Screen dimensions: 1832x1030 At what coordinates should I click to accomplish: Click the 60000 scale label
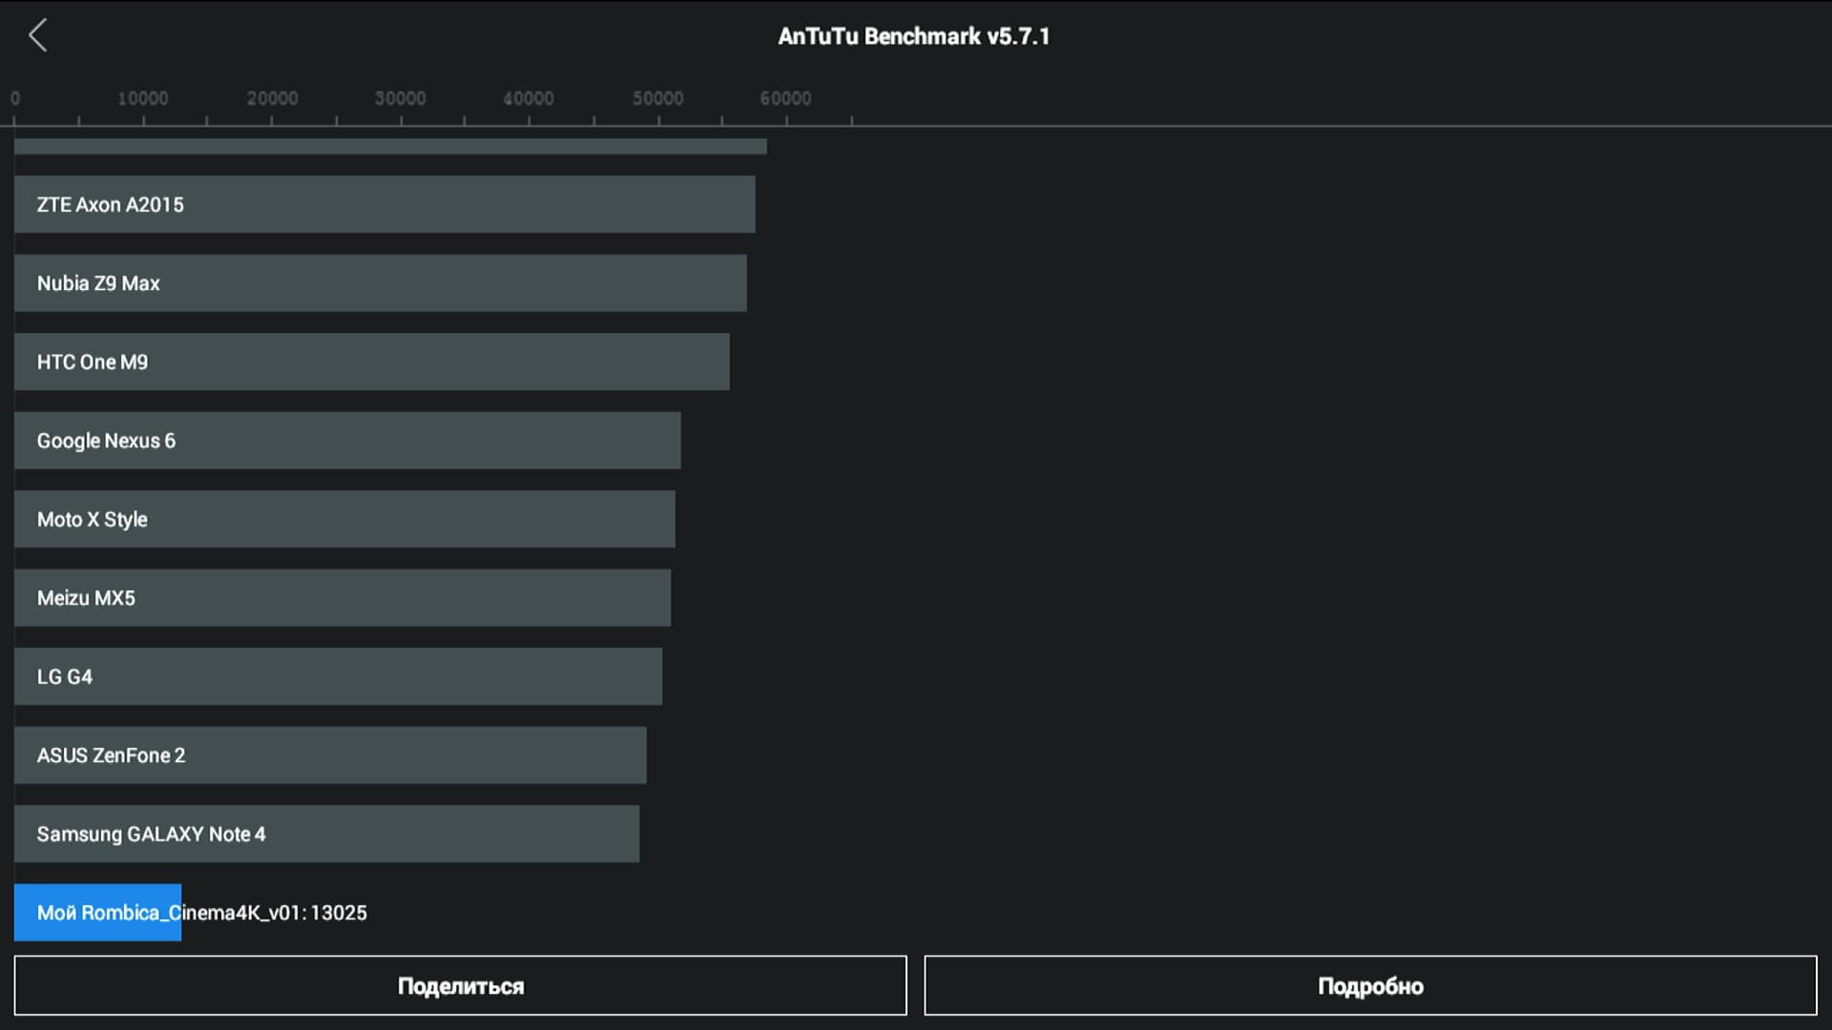[x=785, y=98]
